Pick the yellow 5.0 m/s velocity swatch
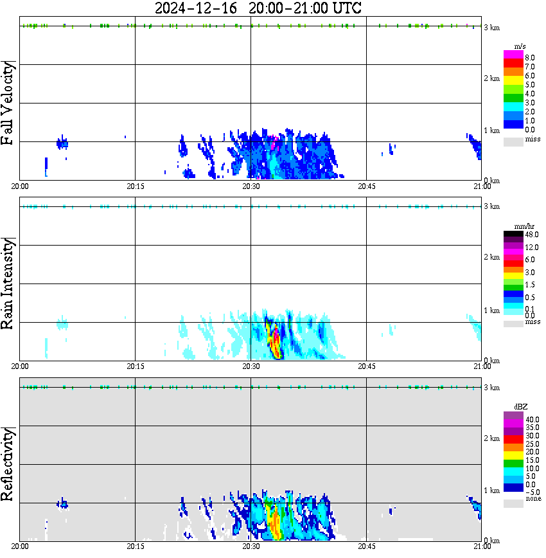The height and width of the screenshot is (558, 546). tap(513, 80)
